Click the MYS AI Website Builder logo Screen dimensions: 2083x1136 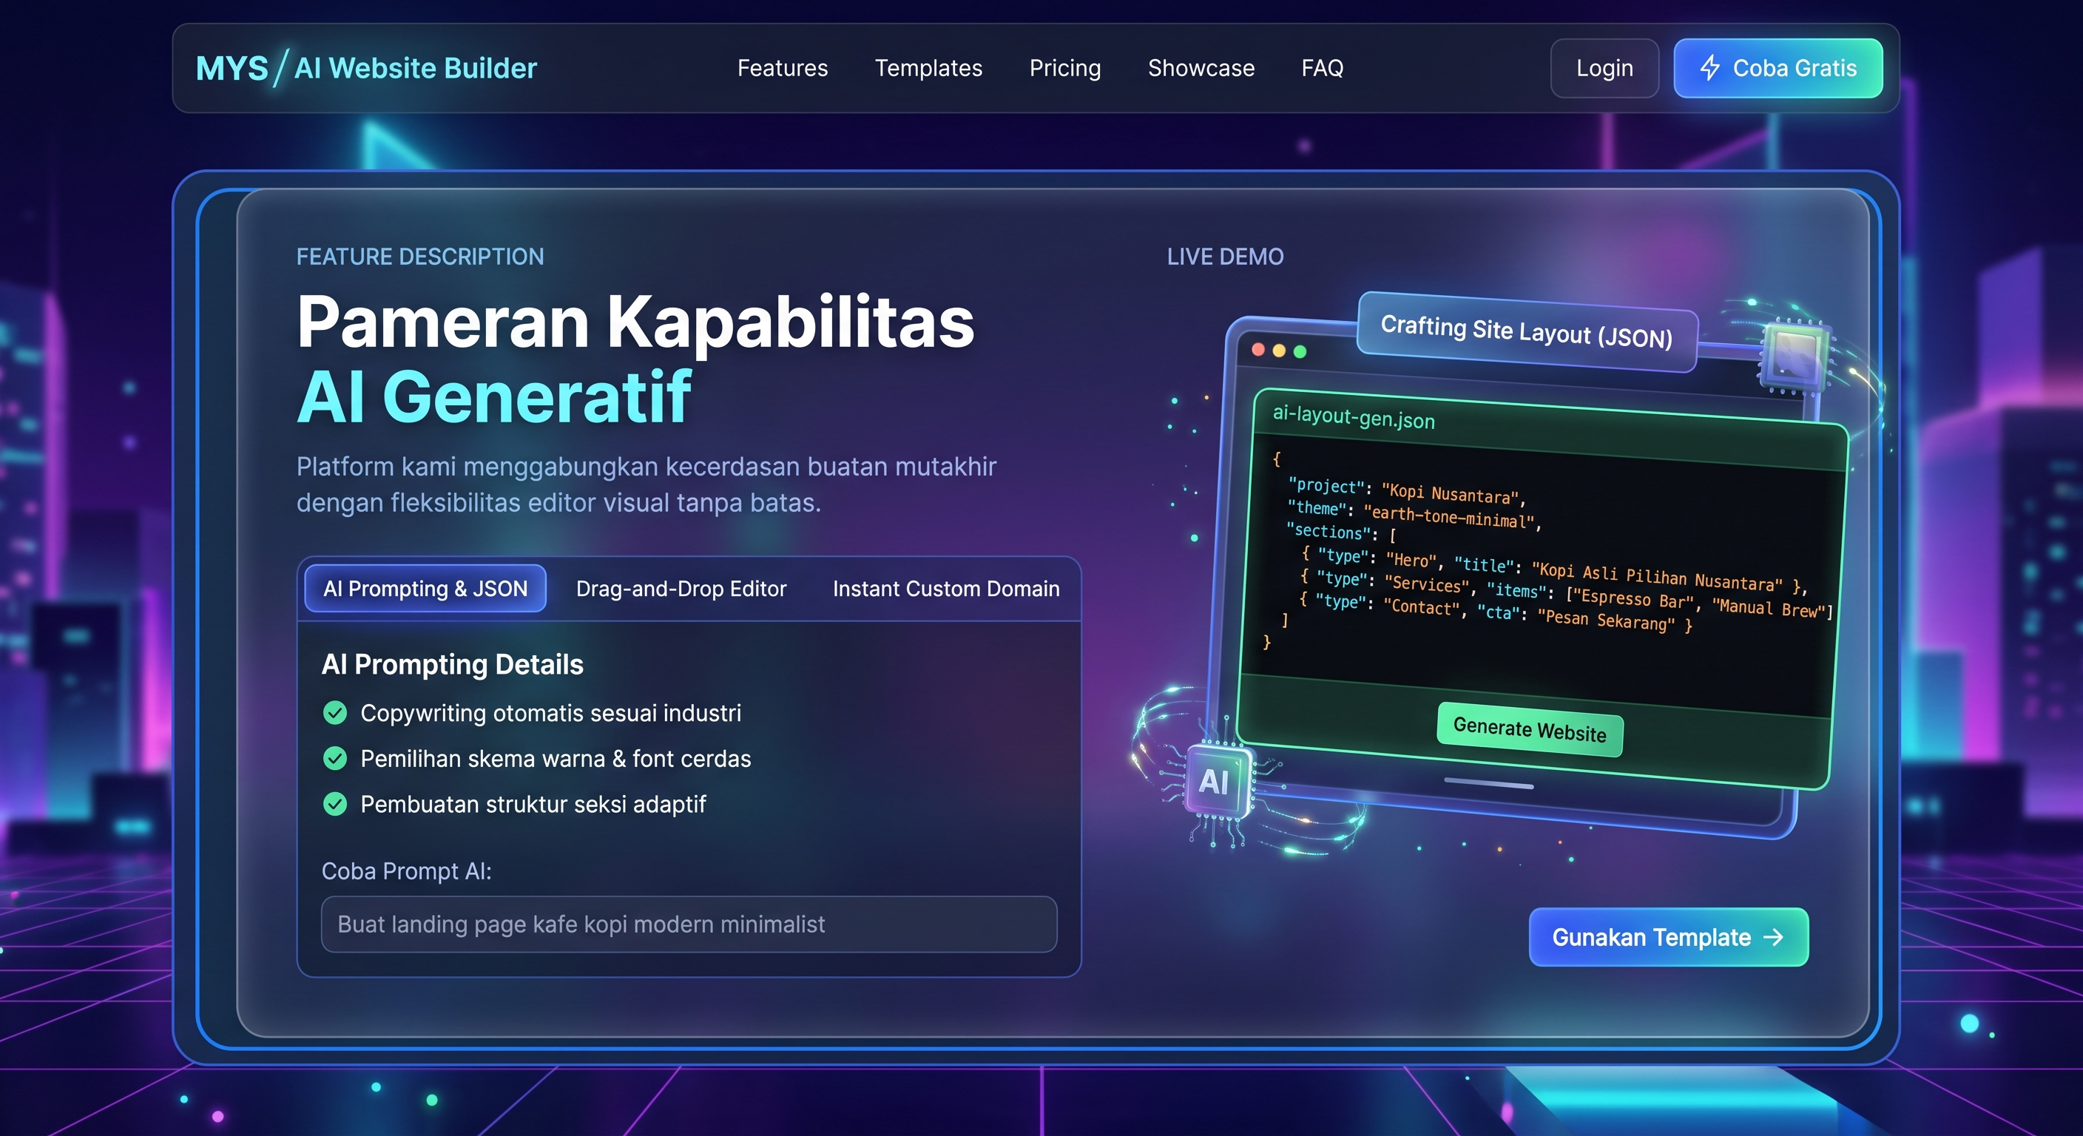(366, 68)
